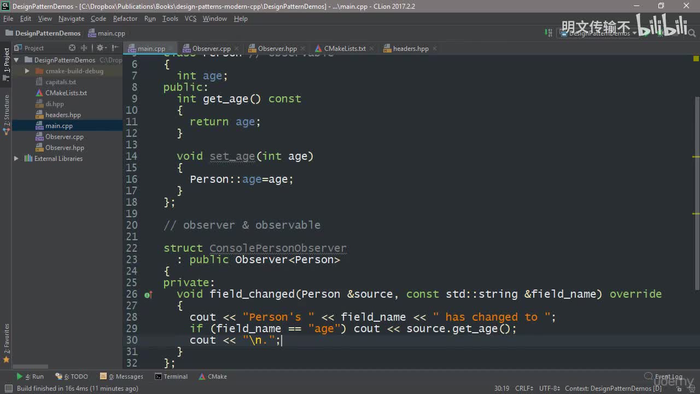Click main.cpp breadcrumb in navigation bar
The image size is (700, 394).
click(106, 33)
